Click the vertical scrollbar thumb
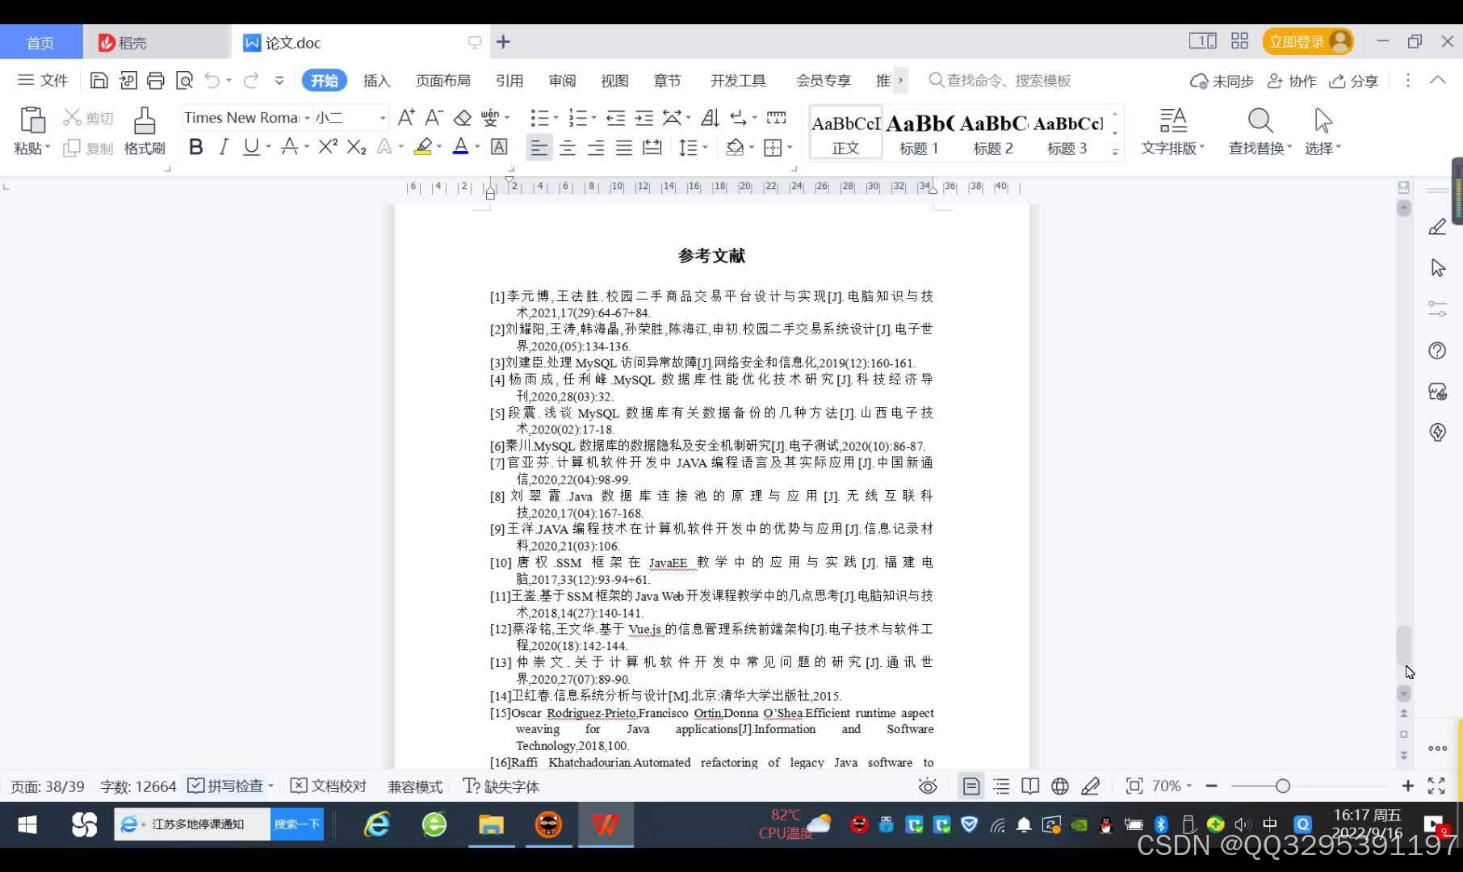This screenshot has height=872, width=1463. coord(1404,644)
